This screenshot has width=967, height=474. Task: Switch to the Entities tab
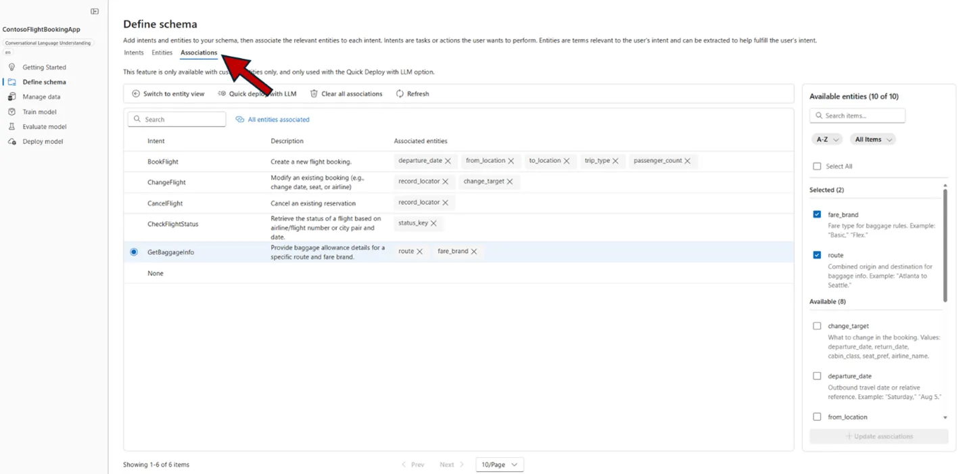point(162,53)
